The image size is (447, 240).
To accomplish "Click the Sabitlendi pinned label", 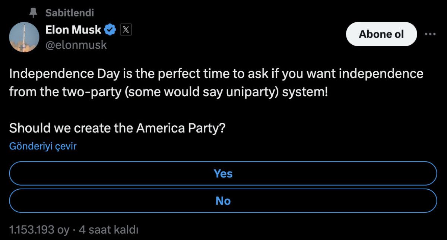I will (69, 13).
